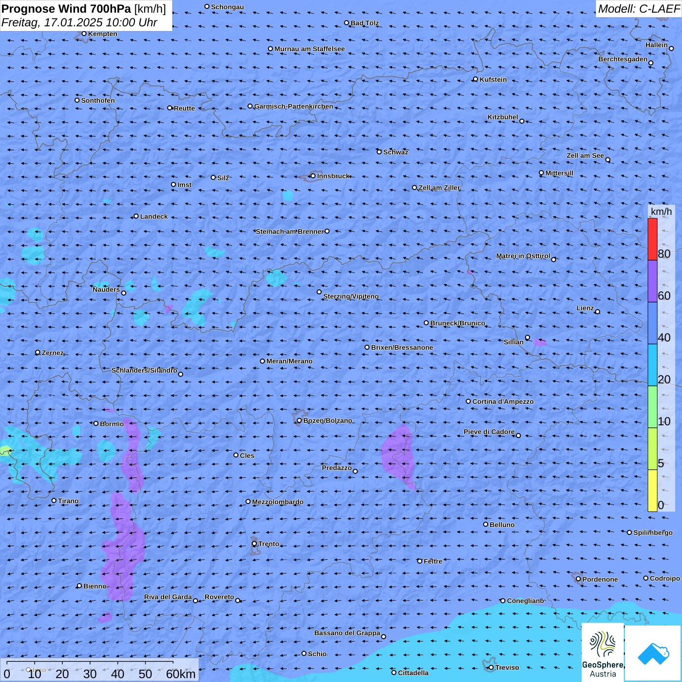Click the 'Sonthofen' label
The width and height of the screenshot is (682, 682).
(98, 100)
